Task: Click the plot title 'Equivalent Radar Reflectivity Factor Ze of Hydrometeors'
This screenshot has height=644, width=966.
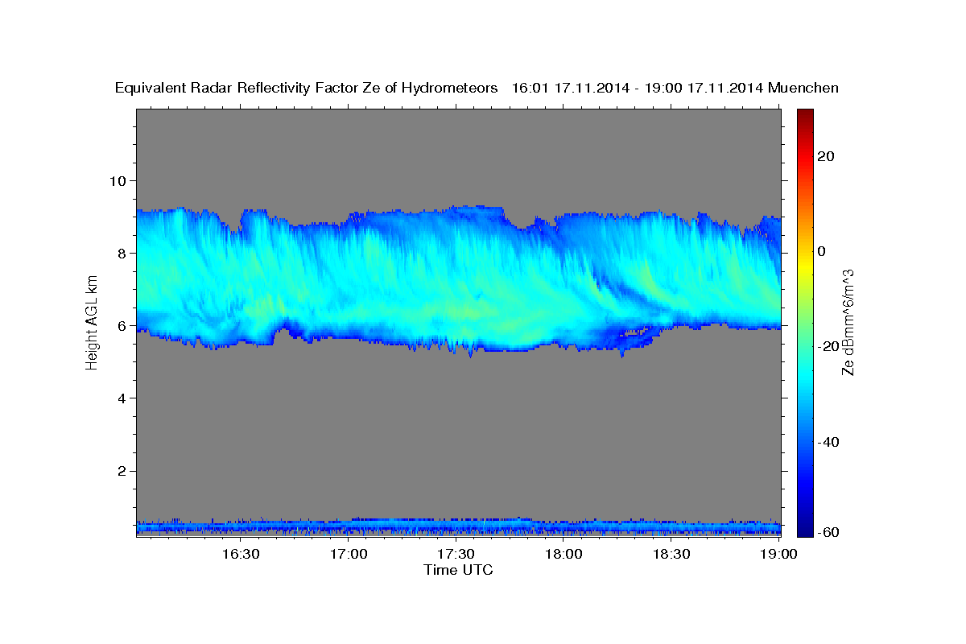Action: click(306, 89)
